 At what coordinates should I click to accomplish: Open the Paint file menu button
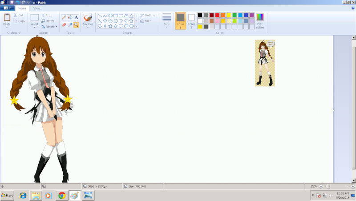pos(7,8)
